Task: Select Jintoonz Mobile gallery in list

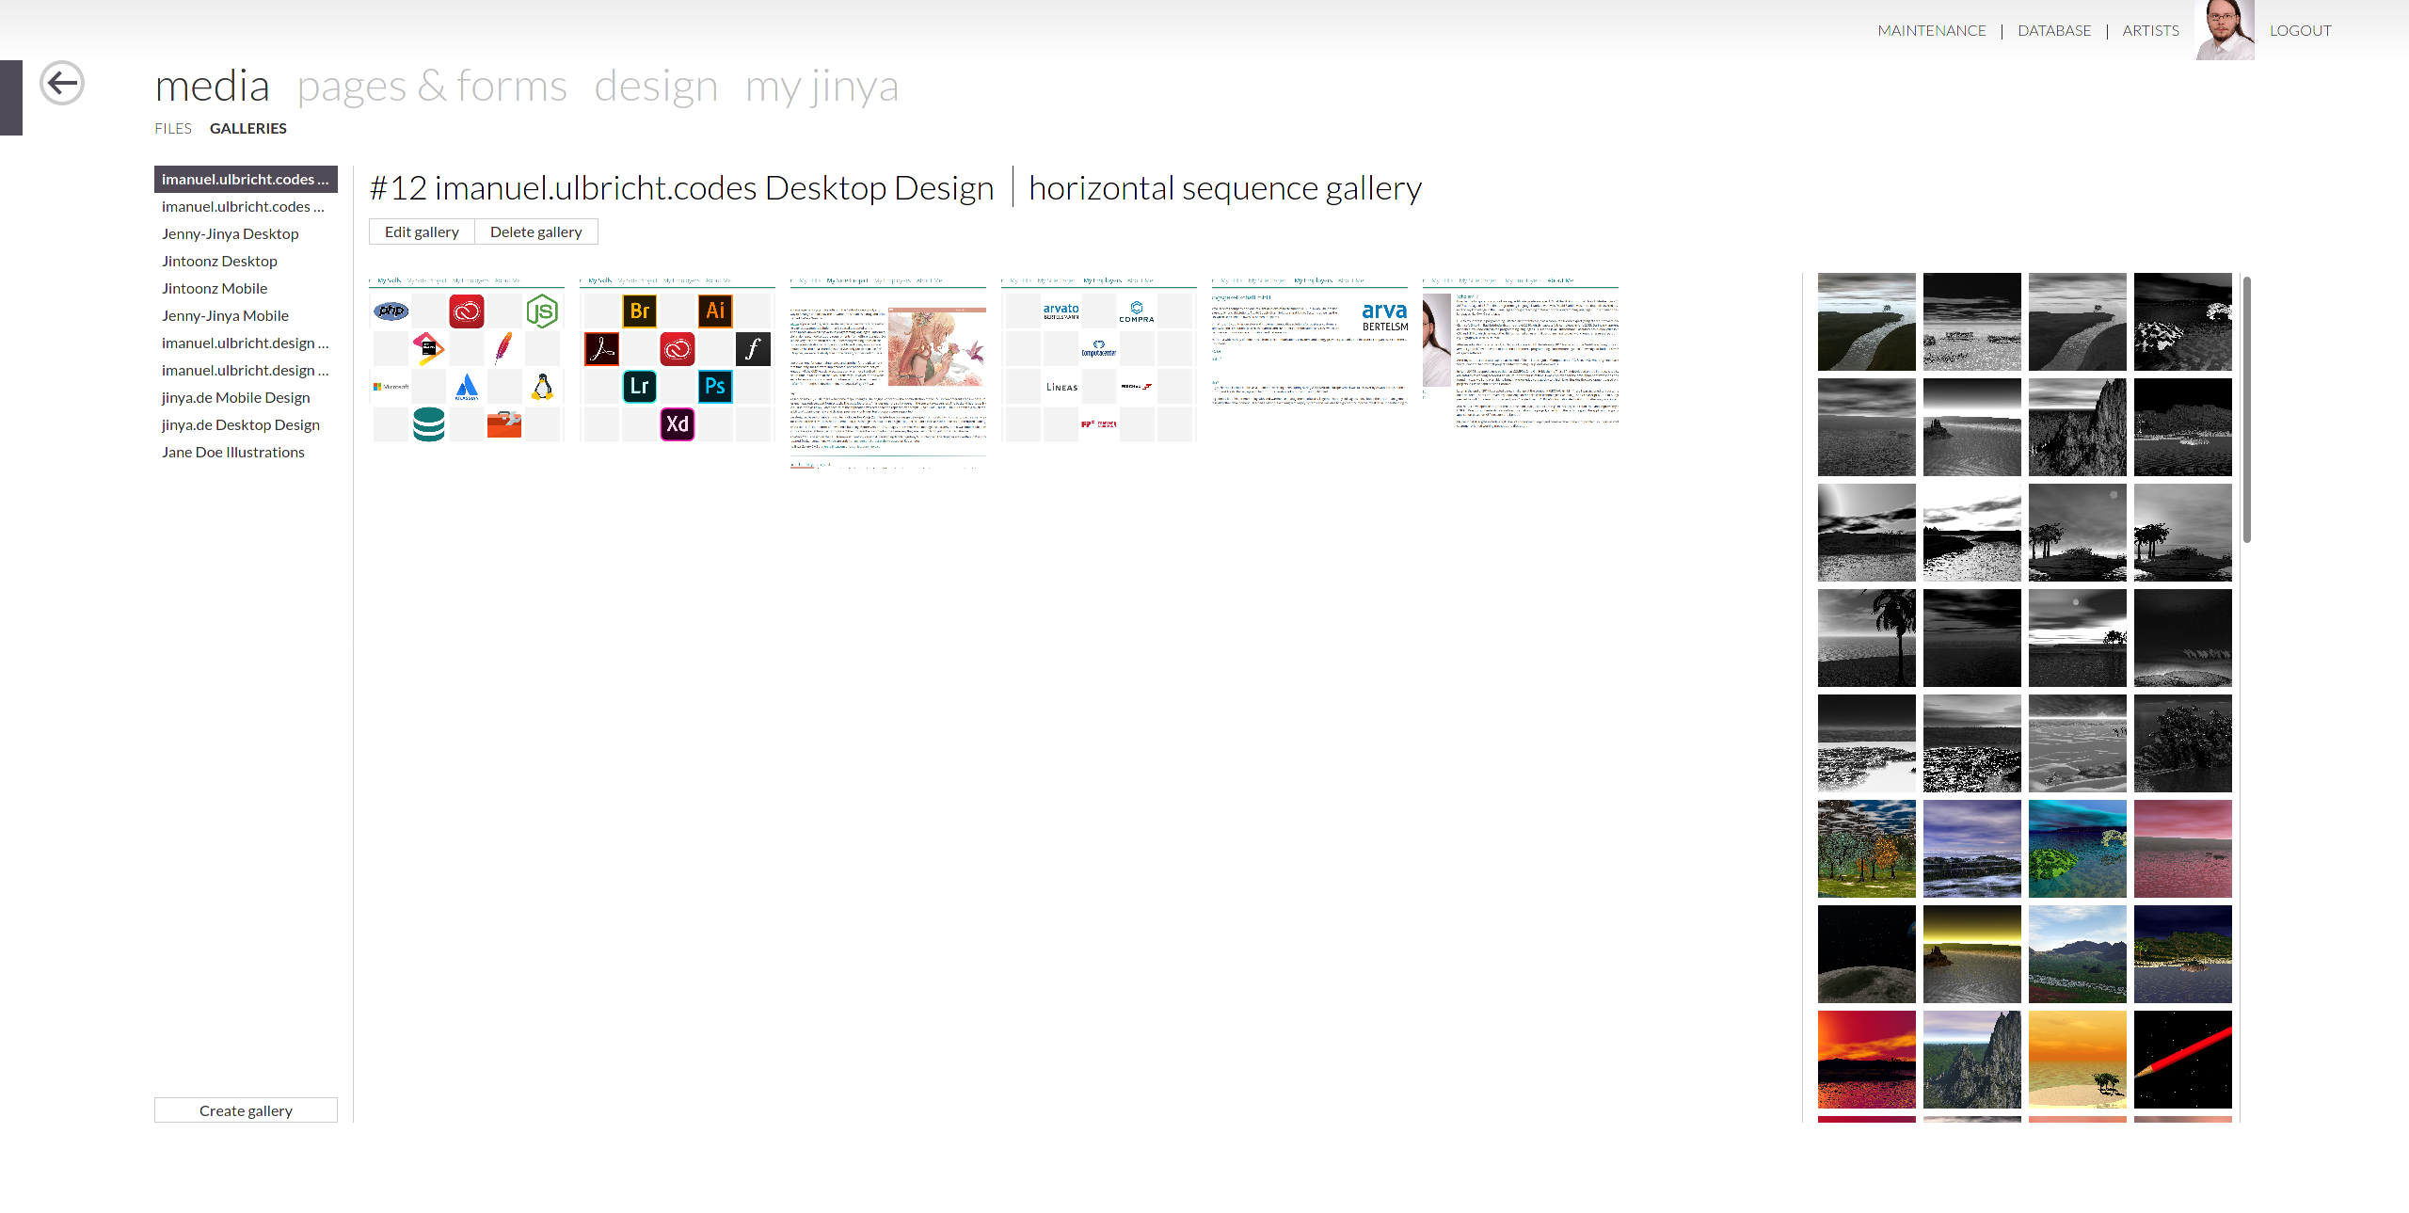Action: pyautogui.click(x=215, y=288)
